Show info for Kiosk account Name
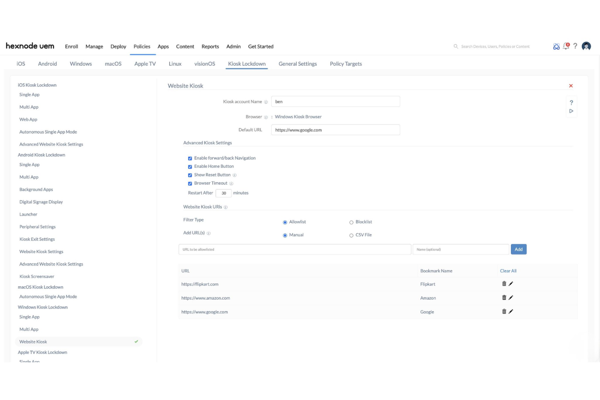Screen dimensions: 600x400 pos(266,102)
